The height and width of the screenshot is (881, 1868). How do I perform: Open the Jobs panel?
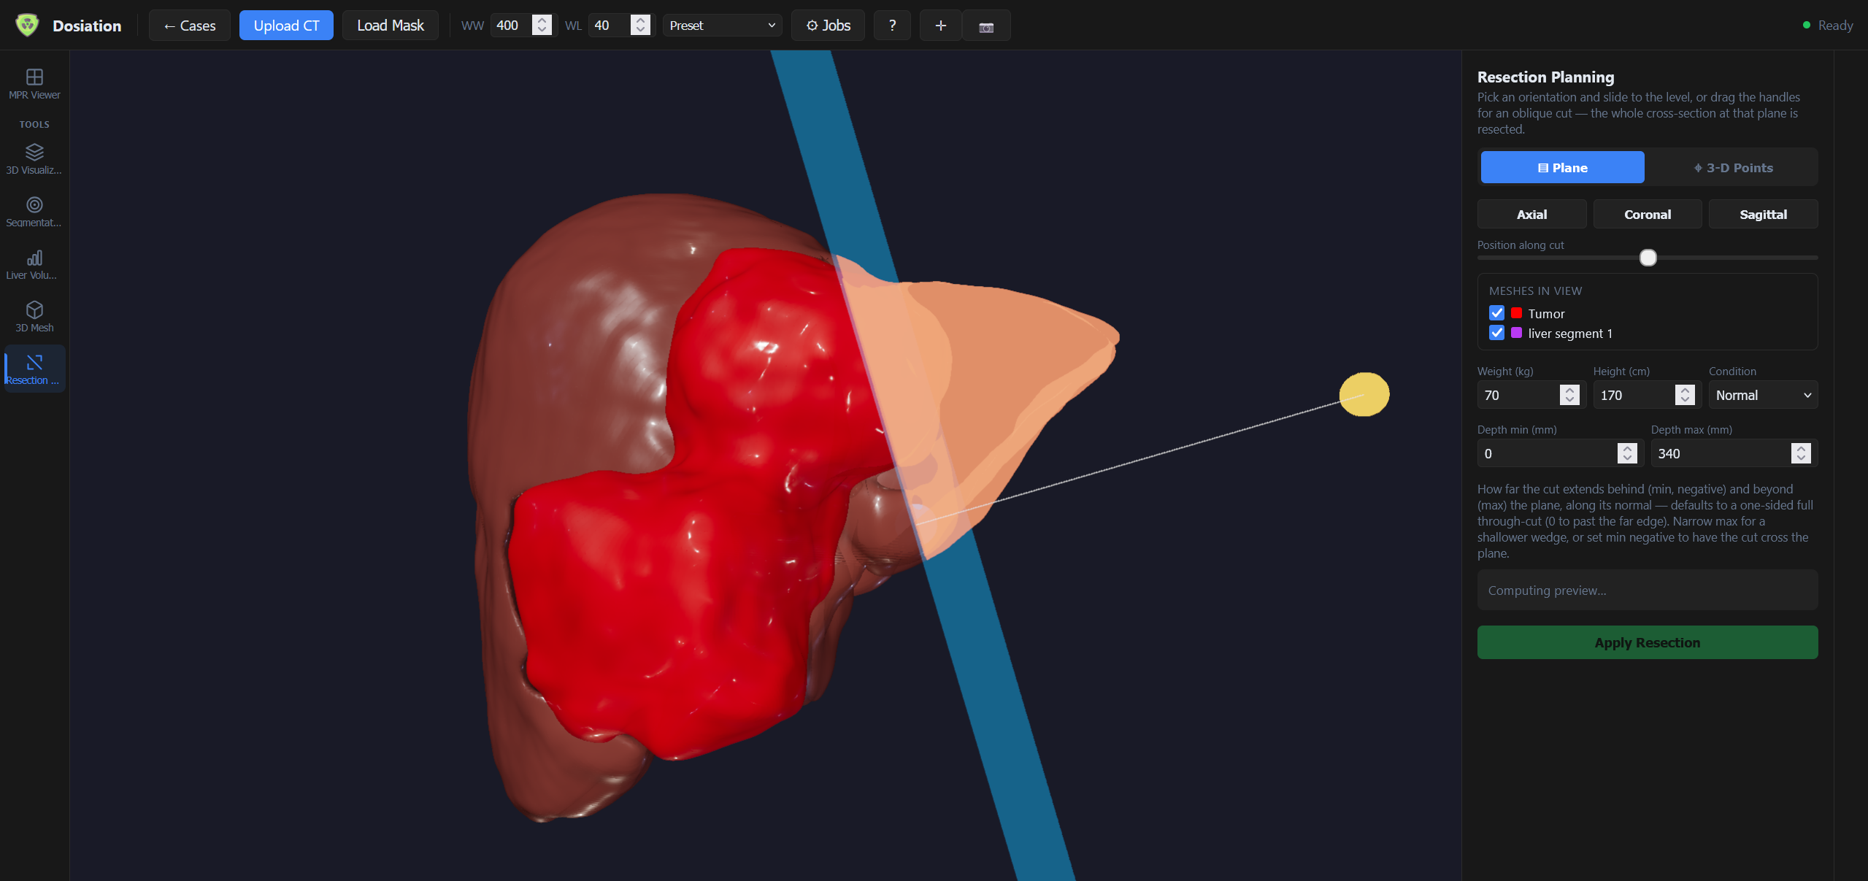828,26
